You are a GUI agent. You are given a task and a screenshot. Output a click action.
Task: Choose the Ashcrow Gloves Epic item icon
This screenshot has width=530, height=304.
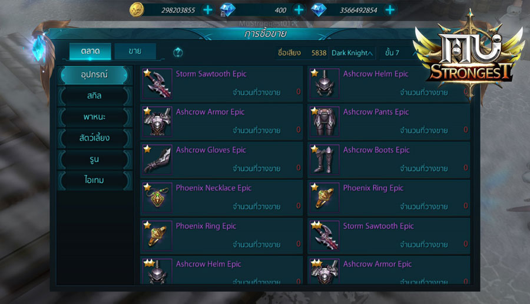(x=157, y=159)
